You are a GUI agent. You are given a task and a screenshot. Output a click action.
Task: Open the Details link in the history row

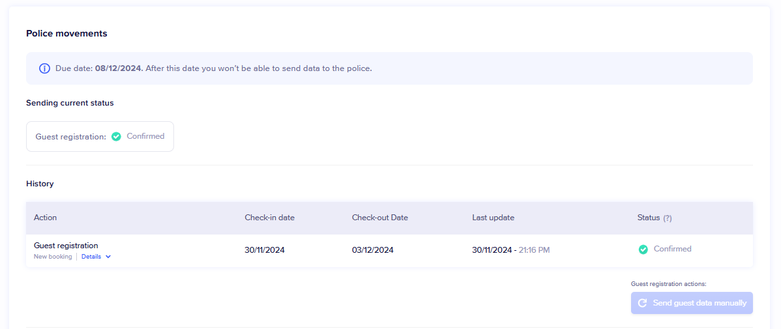tap(91, 257)
